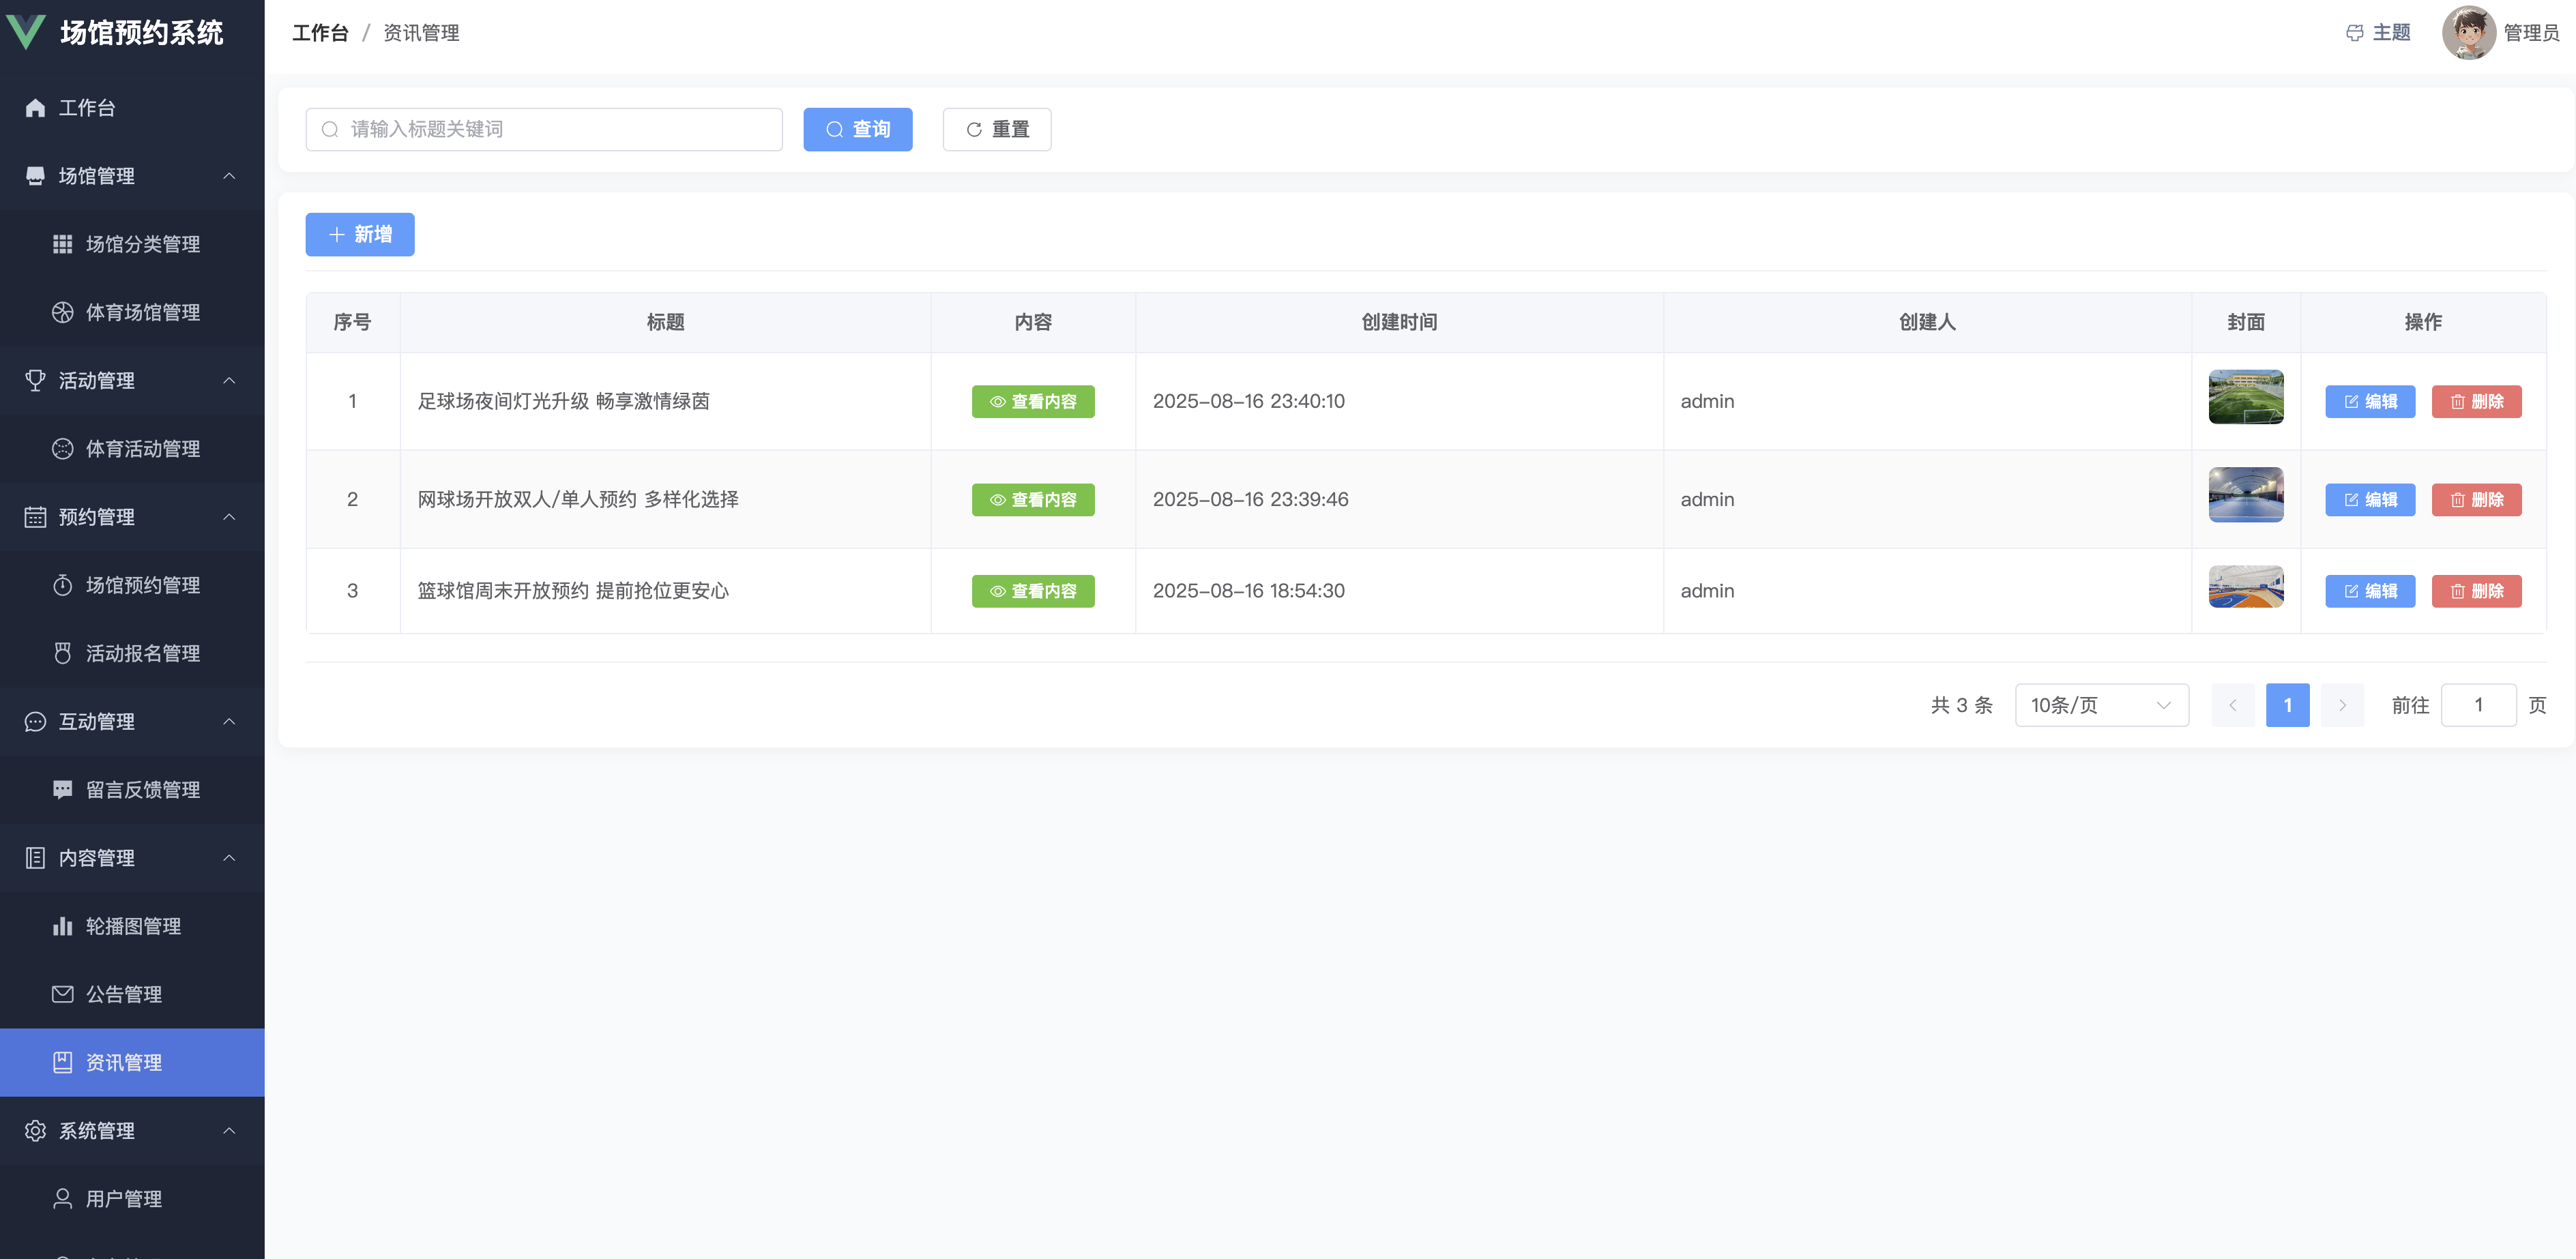Open the 10条/页 page size dropdown
Screen dimensions: 2576x1259
point(2101,705)
